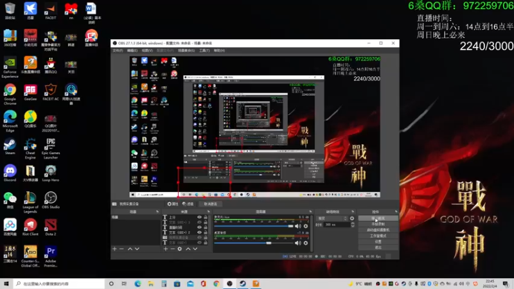Open 属性 properties in source toolbar
The height and width of the screenshot is (289, 514).
coord(173,204)
